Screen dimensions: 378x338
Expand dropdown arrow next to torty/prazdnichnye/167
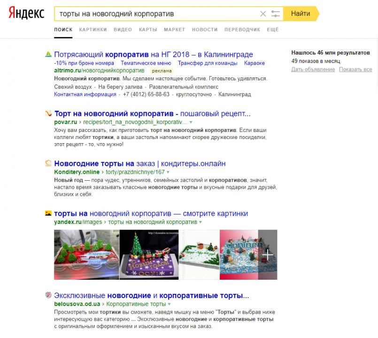[168, 172]
